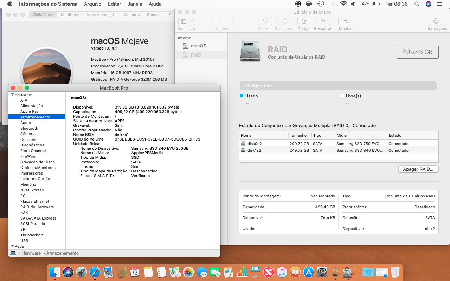Open Disk Utility stethoscope icon in Dock
Image resolution: width=450 pixels, height=281 pixels.
[349, 272]
